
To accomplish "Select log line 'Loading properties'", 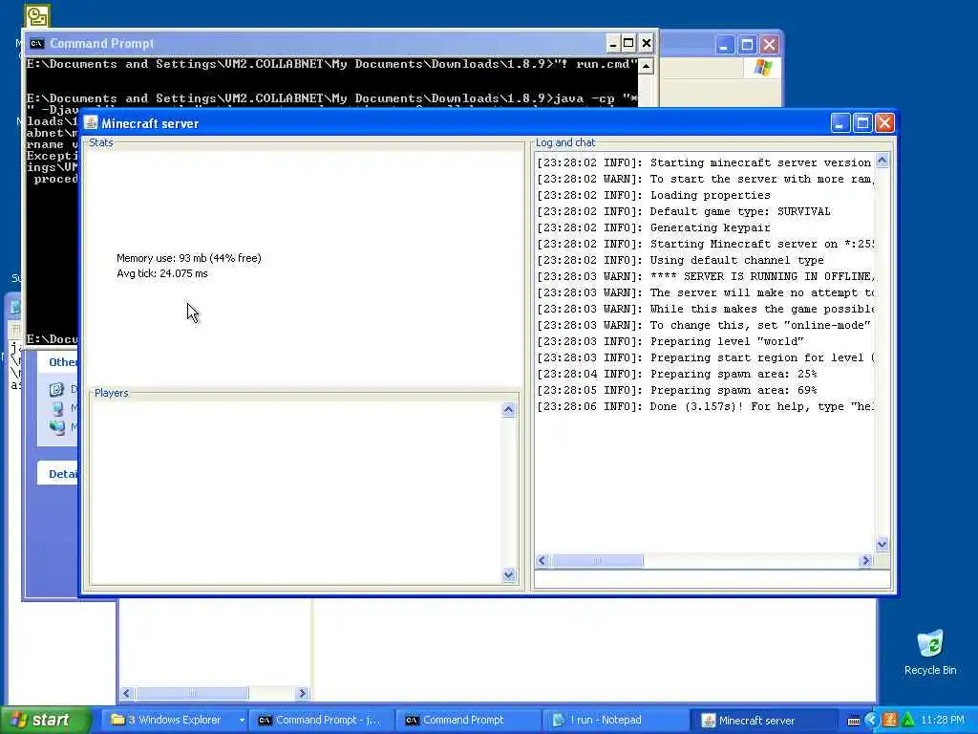I will [653, 195].
